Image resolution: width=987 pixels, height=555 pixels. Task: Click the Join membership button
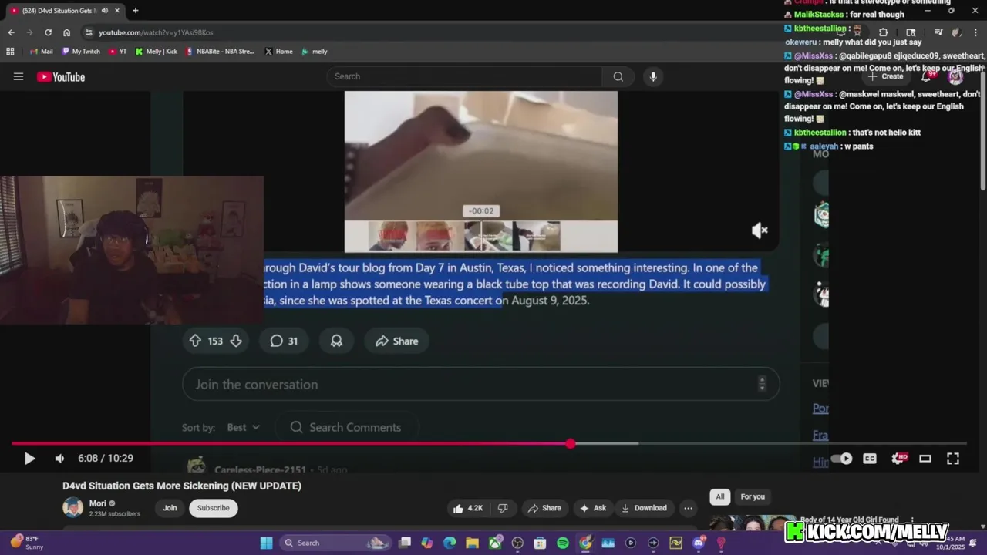pyautogui.click(x=170, y=507)
